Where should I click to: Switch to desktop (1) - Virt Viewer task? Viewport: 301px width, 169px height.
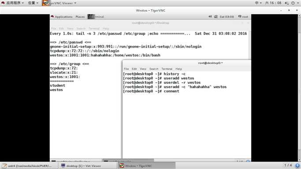[x=88, y=166]
